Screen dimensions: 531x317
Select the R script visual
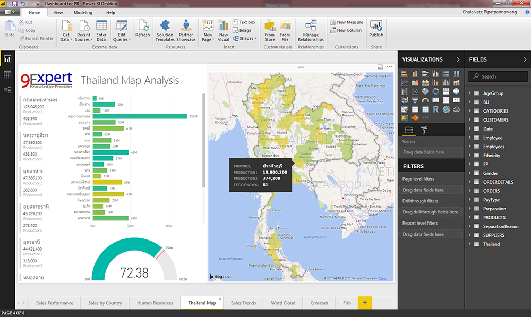435,109
